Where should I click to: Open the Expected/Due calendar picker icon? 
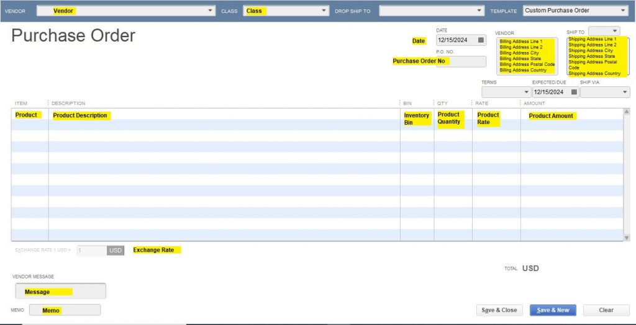point(574,92)
